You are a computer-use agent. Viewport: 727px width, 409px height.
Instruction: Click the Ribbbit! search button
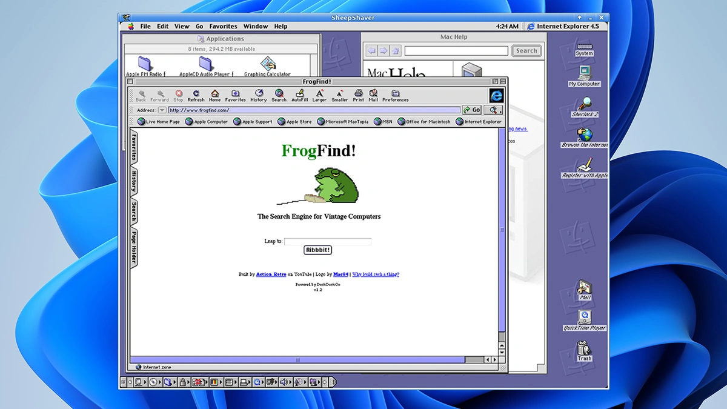318,250
